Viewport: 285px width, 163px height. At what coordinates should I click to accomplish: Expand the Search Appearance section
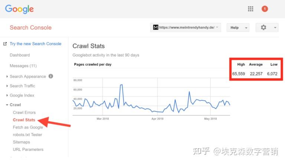click(28, 77)
